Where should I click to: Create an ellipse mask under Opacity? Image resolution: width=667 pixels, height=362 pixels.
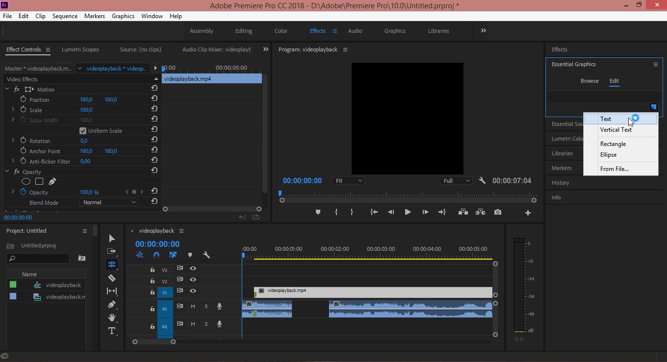tap(26, 182)
